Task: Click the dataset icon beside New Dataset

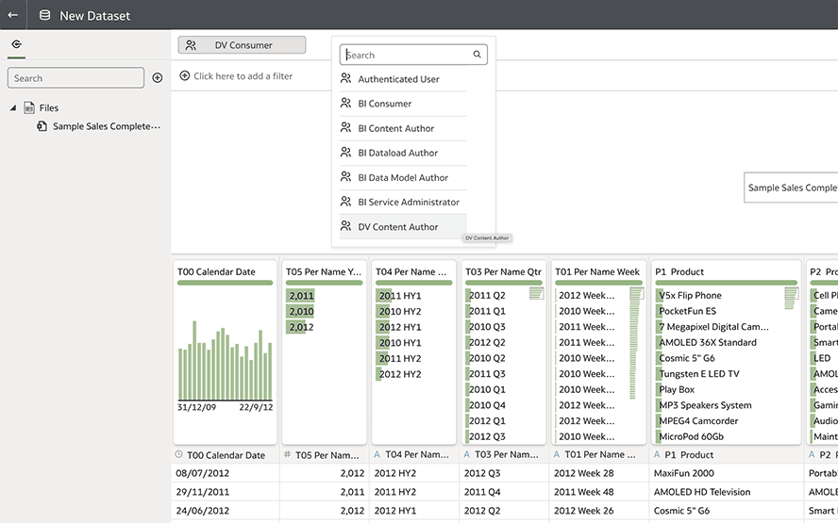Action: pos(44,15)
